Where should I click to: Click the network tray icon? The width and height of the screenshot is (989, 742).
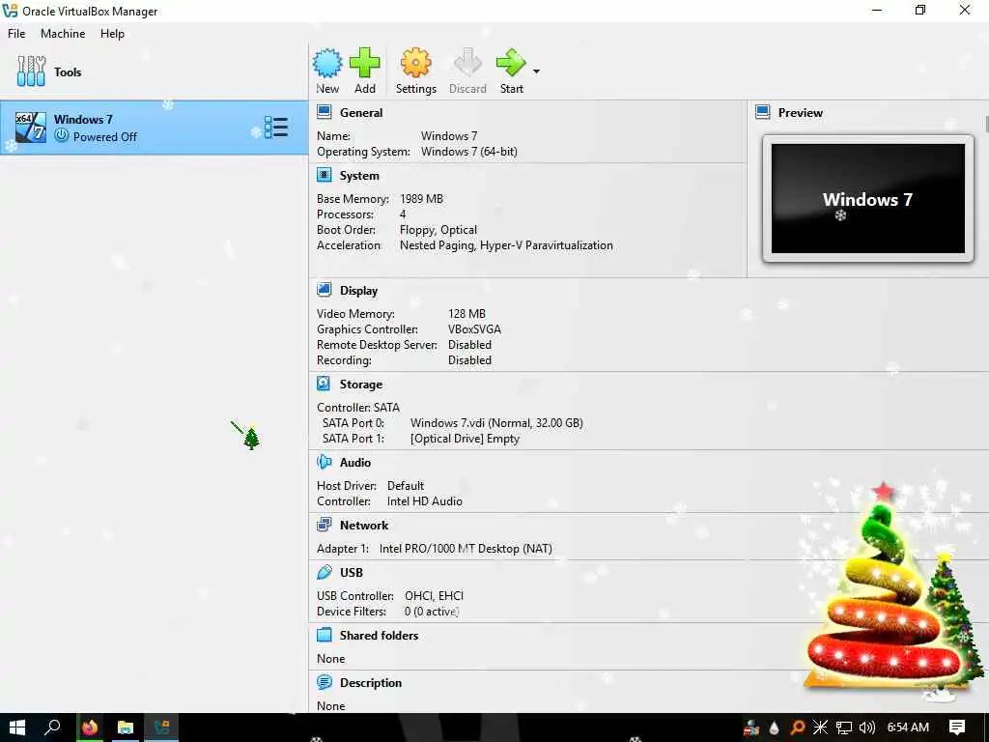click(843, 728)
